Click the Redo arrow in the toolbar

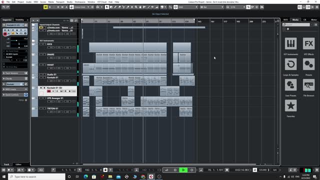click(8, 7)
